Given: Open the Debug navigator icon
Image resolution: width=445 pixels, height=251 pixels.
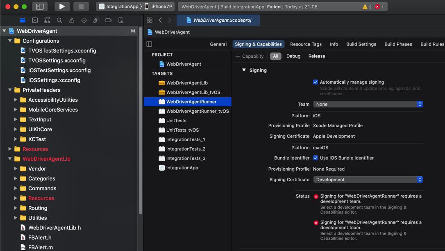Looking at the screenshot, I should point(96,20).
